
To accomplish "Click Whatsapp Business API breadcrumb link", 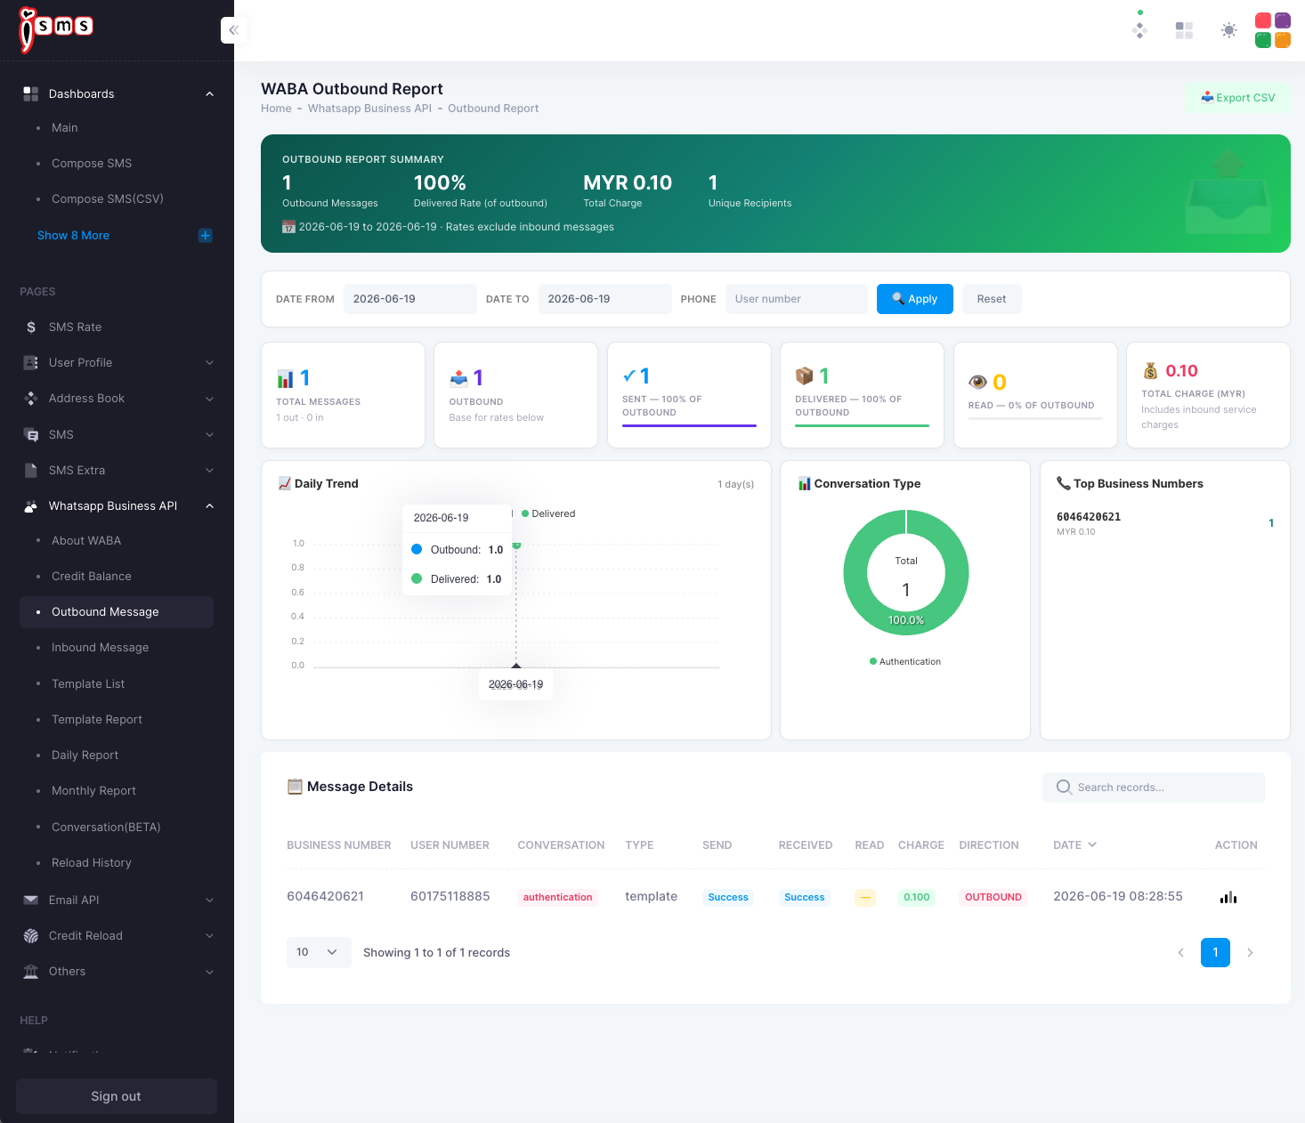I will pyautogui.click(x=369, y=109).
